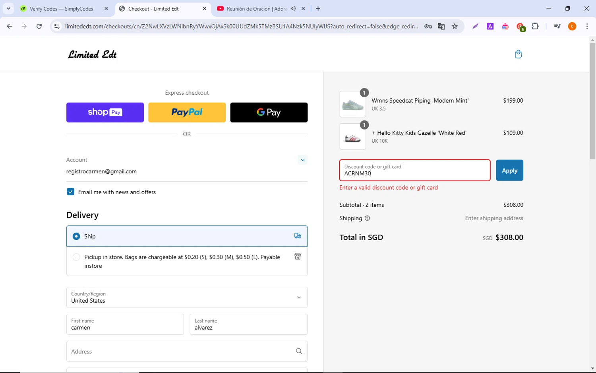This screenshot has width=596, height=373.
Task: Select the Ship delivery option
Action: [x=187, y=236]
